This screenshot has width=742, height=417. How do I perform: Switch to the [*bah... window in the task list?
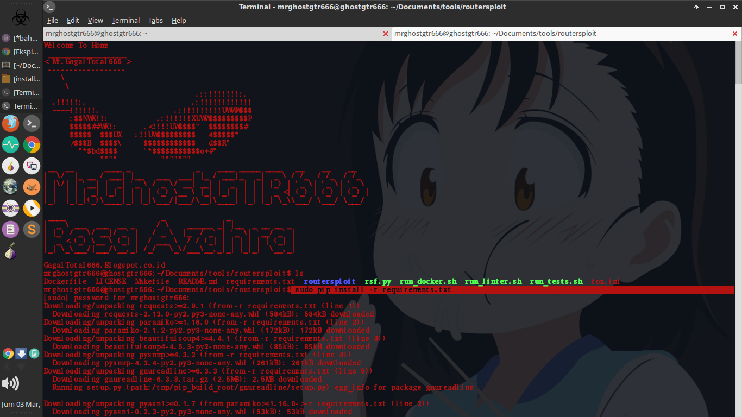[21, 38]
